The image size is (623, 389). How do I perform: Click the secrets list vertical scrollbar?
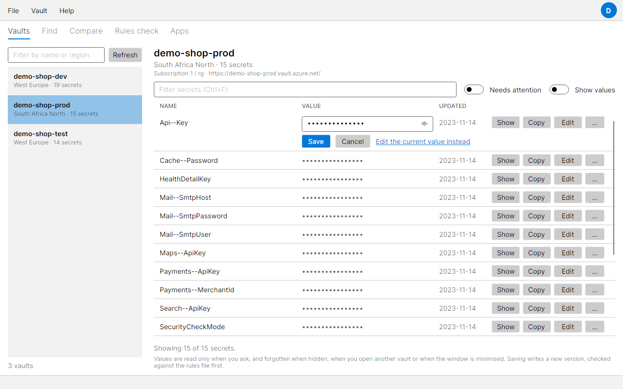pyautogui.click(x=614, y=188)
